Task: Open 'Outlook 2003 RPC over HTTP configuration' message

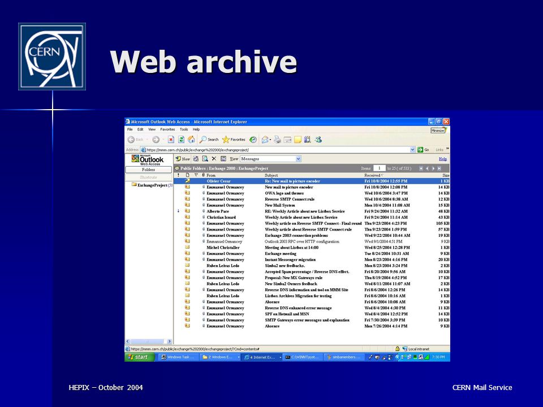Action: 312,241
